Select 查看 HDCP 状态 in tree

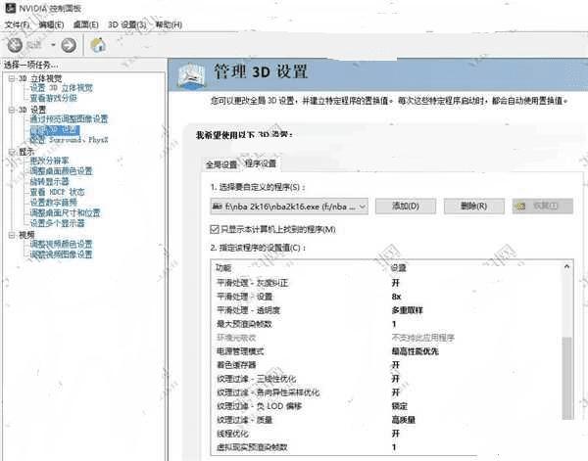click(57, 192)
